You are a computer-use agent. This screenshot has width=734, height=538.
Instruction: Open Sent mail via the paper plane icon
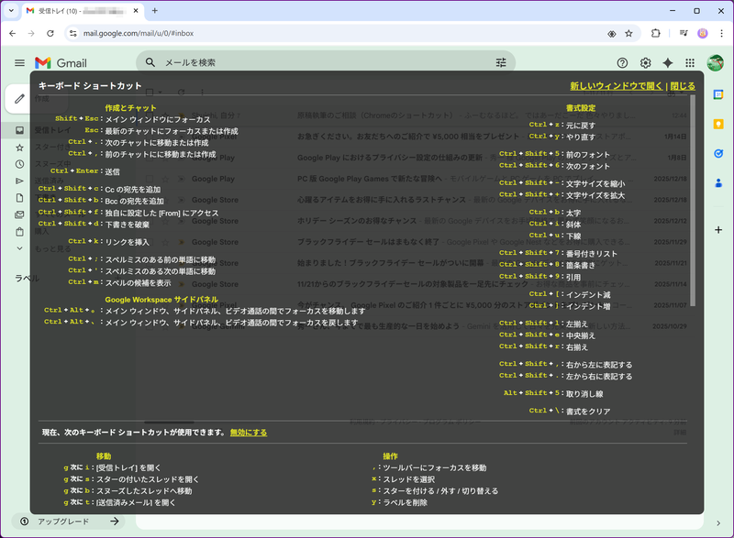click(x=18, y=181)
